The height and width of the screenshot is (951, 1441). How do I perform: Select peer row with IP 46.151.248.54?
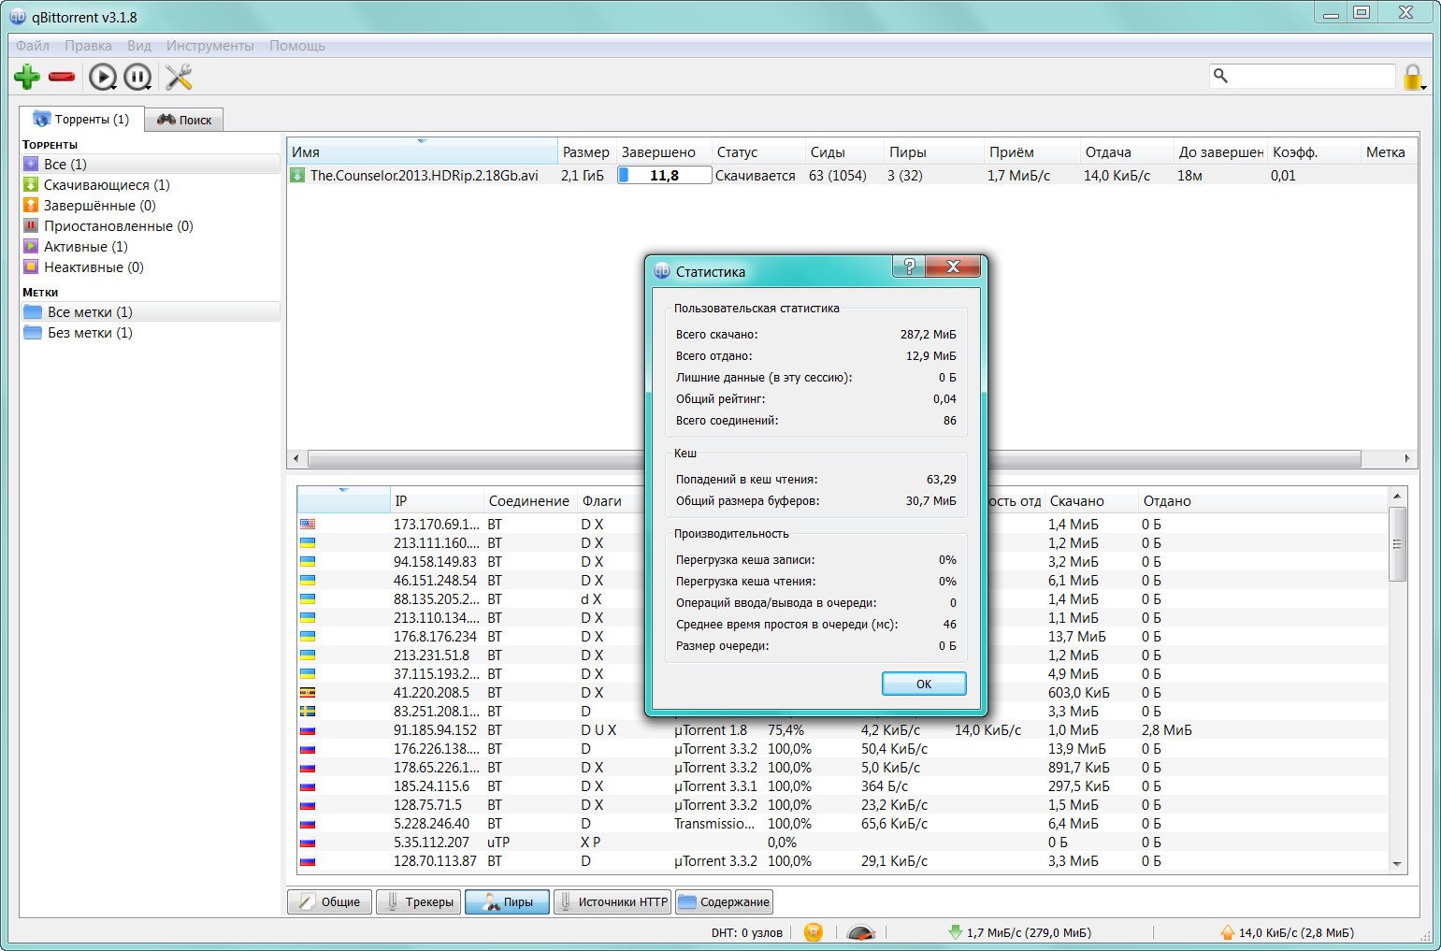[x=841, y=580]
